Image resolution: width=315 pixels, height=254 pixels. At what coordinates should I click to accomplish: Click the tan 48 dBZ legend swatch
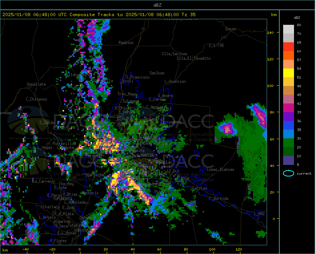[x=288, y=90]
